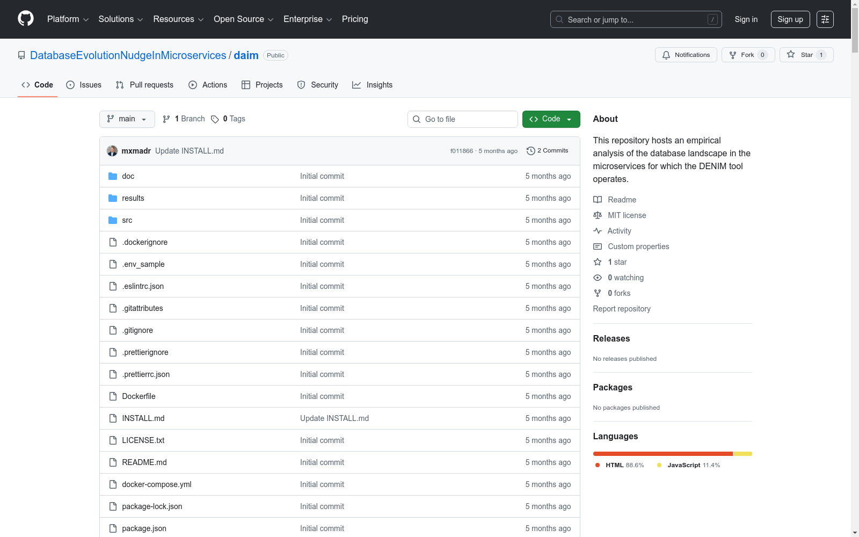View the MIT license link
This screenshot has width=859, height=537.
click(620, 215)
